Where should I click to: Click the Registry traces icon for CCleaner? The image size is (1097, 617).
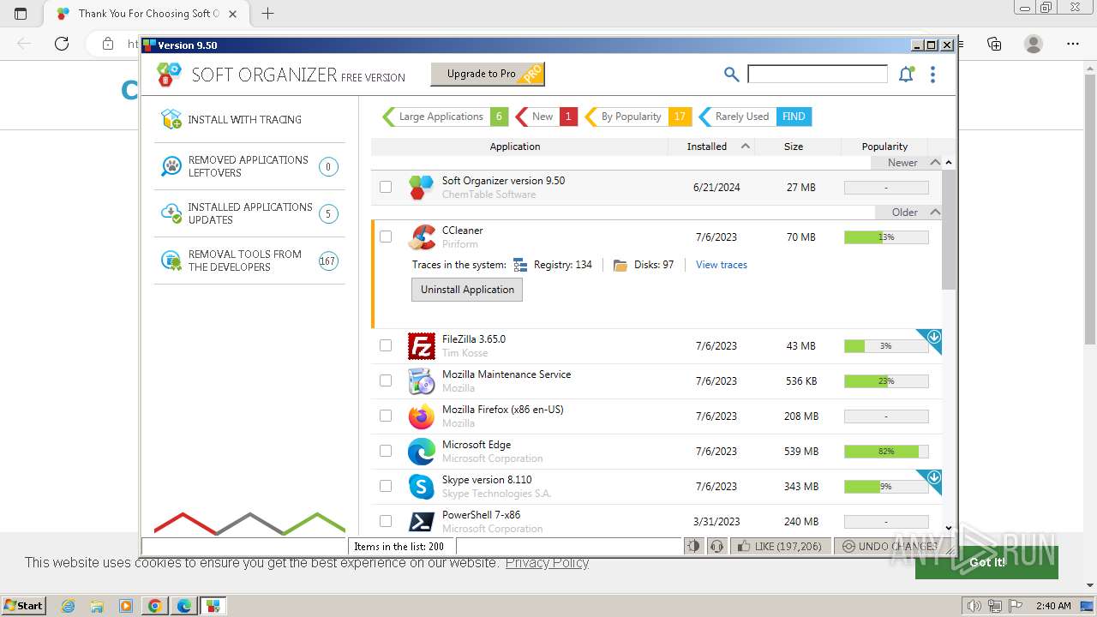pyautogui.click(x=520, y=265)
